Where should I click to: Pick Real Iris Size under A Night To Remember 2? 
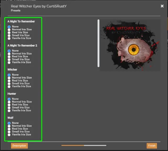pyautogui.click(x=9, y=56)
